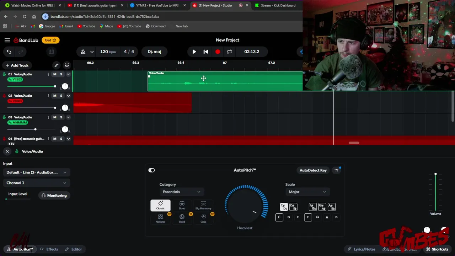Toggle AutoPitch on or off
This screenshot has height=256, width=455.
click(151, 170)
